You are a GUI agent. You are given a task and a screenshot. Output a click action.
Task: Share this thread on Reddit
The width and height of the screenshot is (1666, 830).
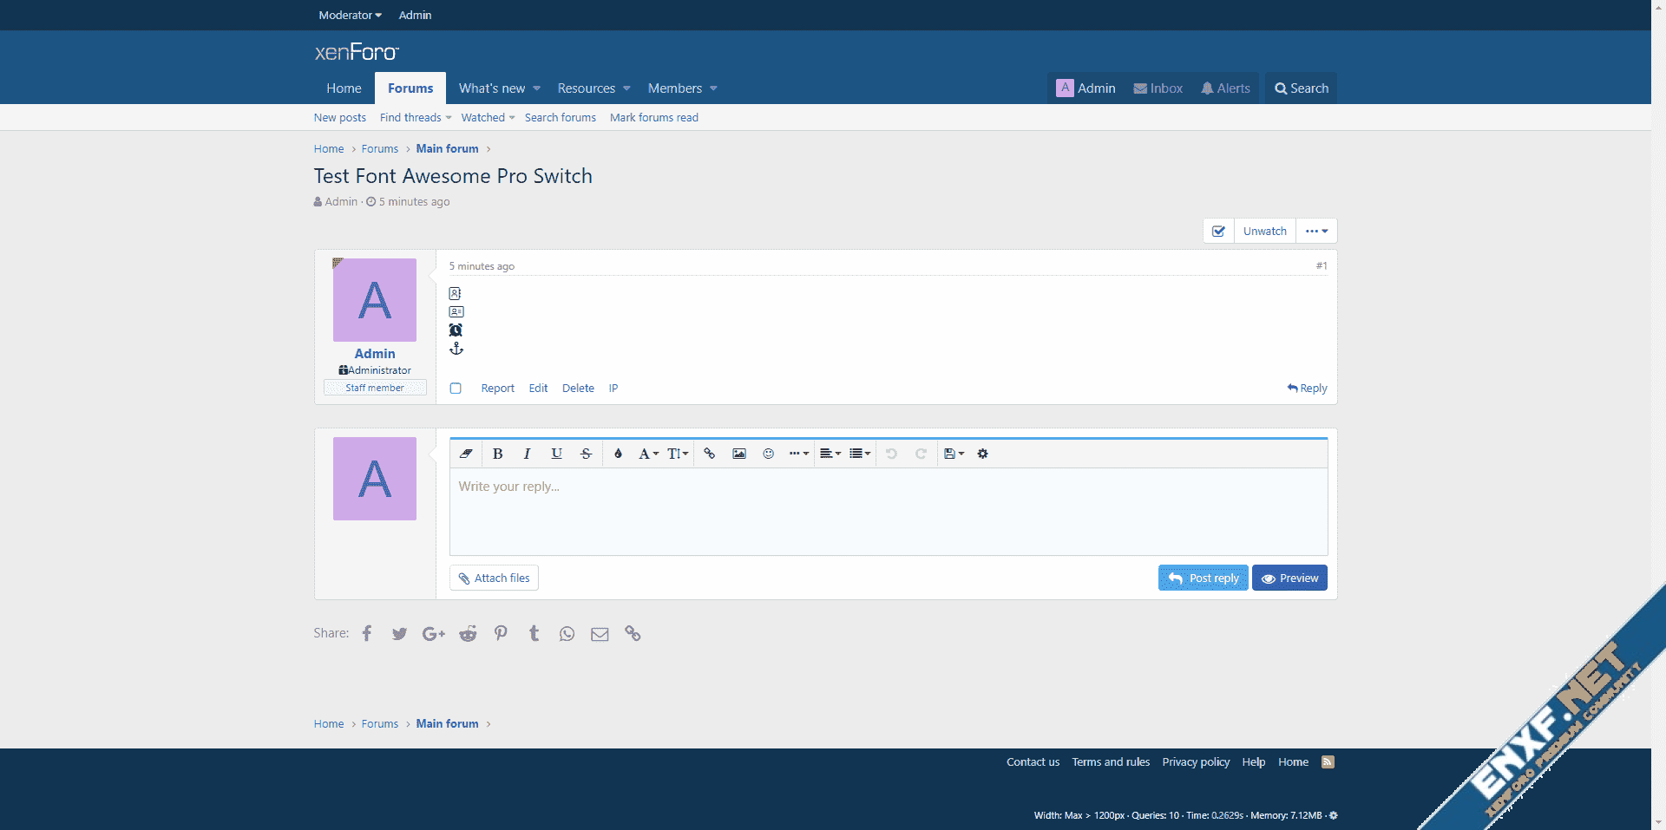[x=468, y=634]
